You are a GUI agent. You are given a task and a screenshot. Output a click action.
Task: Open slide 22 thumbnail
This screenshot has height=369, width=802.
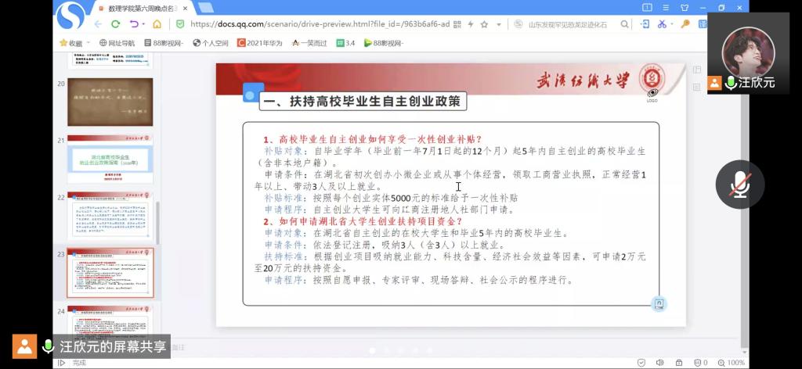coord(110,215)
